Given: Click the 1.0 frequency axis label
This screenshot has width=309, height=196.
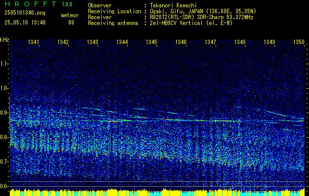Looking at the screenshot, I should (4, 88).
